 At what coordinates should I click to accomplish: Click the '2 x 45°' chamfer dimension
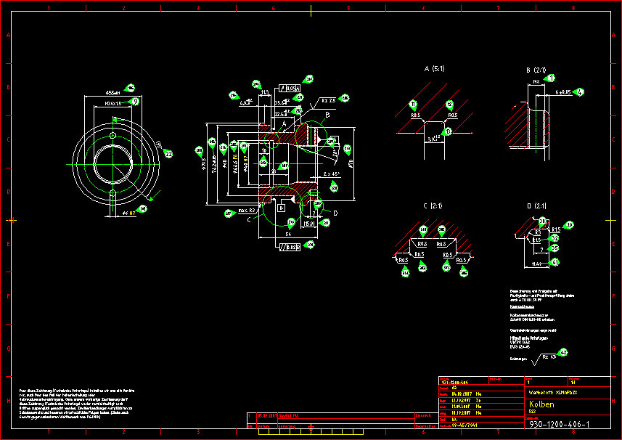coord(332,174)
